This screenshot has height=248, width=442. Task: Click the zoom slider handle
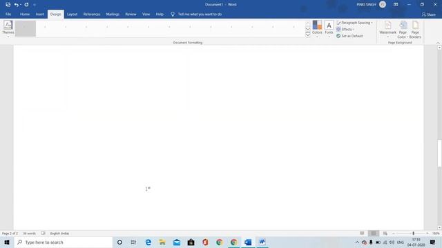pos(414,234)
